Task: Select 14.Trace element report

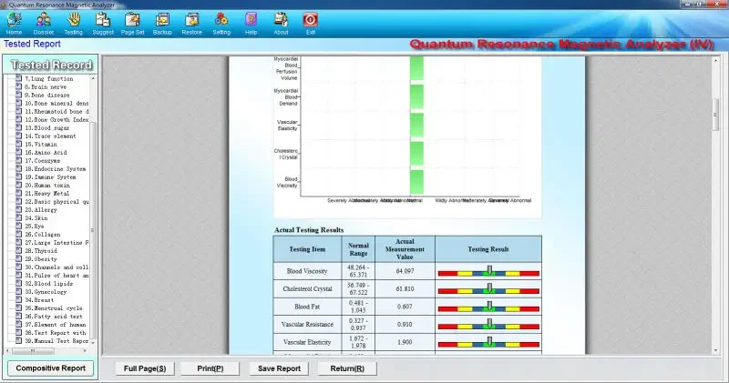Action: (50, 136)
